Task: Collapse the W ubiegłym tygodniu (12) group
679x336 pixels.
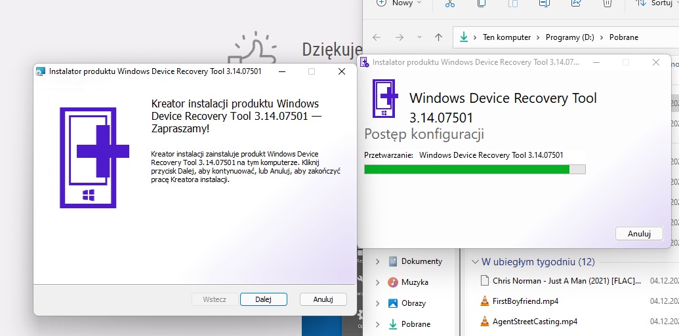Action: pos(475,261)
